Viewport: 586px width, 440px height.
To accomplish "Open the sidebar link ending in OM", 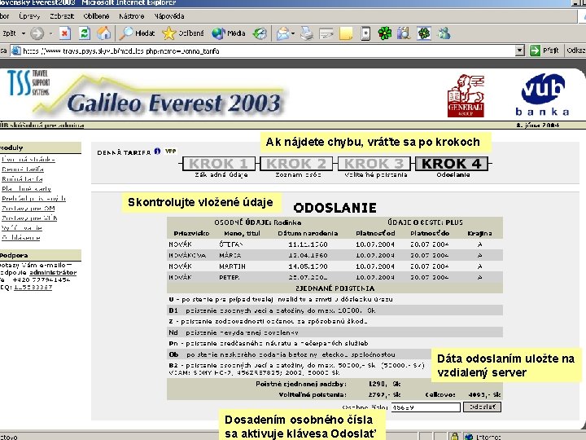I will pos(28,208).
